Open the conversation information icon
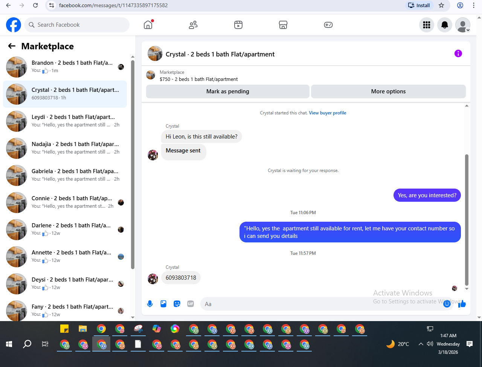 pyautogui.click(x=458, y=53)
